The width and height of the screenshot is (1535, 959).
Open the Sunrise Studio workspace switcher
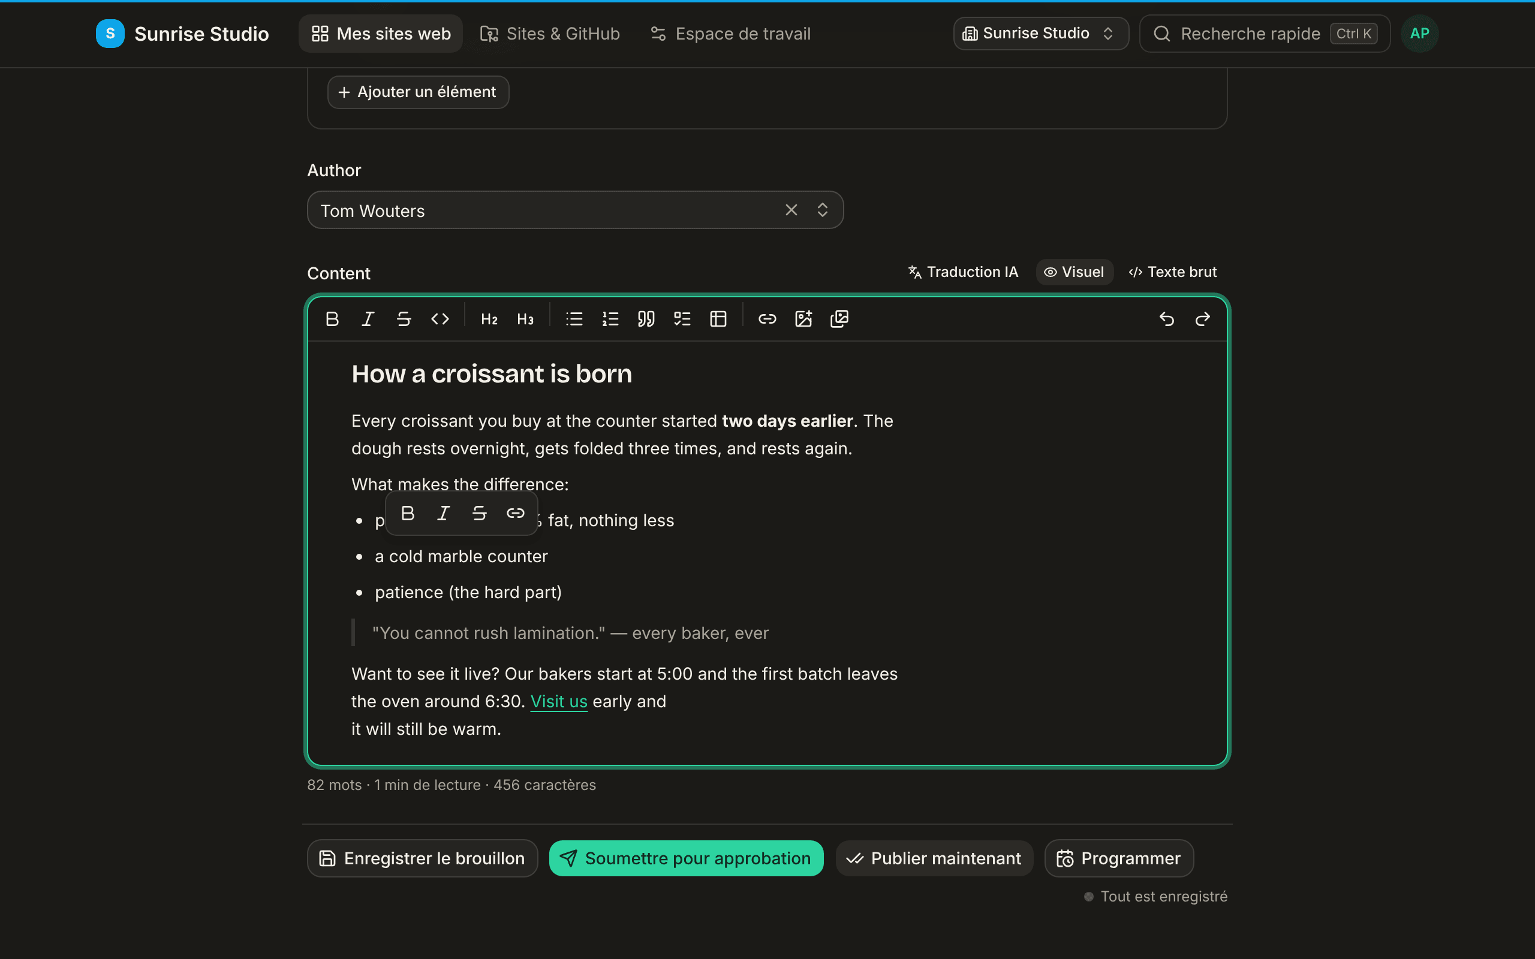click(1041, 34)
